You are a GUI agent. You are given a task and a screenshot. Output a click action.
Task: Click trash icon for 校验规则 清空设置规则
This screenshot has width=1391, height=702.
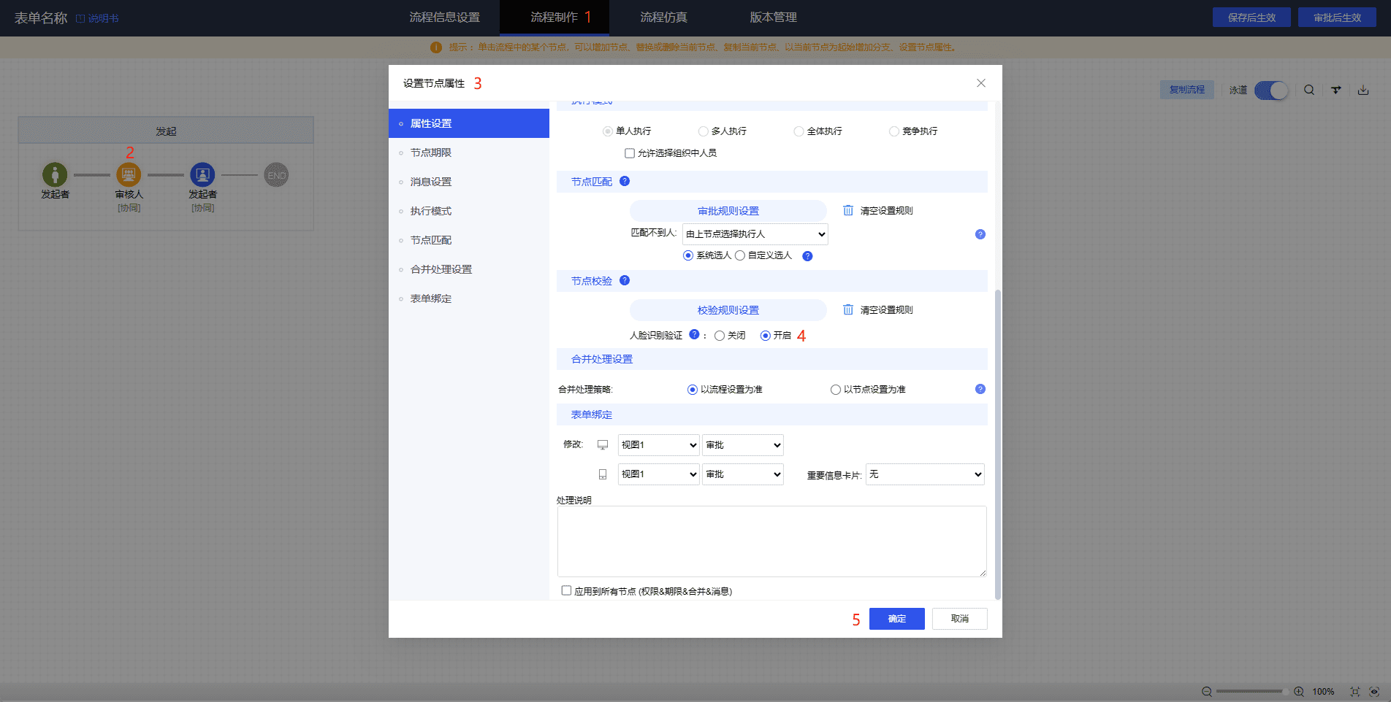tap(848, 309)
